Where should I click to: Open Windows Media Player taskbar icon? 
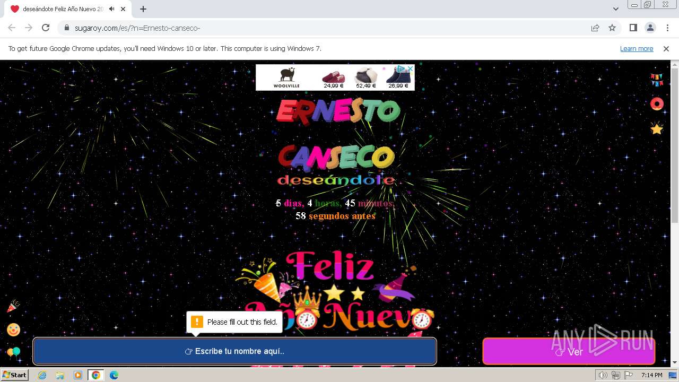[x=78, y=375]
